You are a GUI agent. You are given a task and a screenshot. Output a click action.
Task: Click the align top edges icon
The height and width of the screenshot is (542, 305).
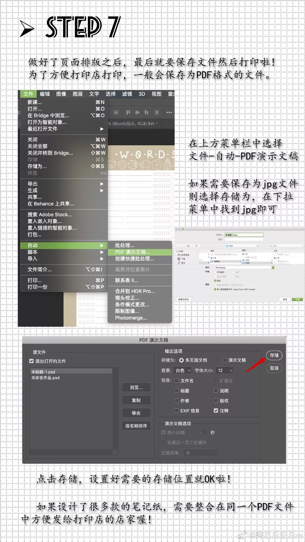128,112
